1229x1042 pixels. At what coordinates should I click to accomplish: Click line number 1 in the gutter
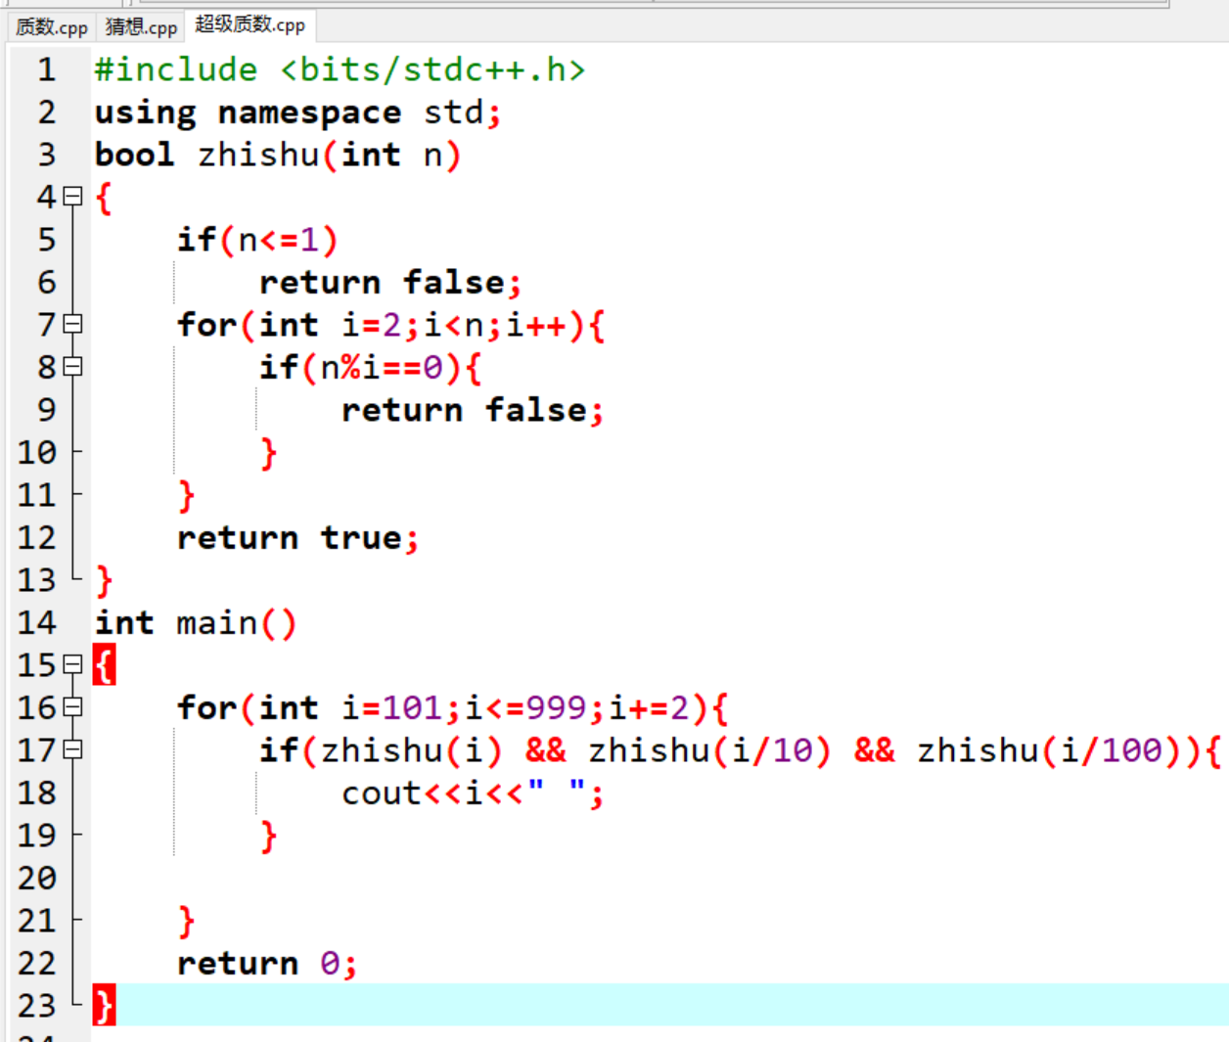point(46,69)
